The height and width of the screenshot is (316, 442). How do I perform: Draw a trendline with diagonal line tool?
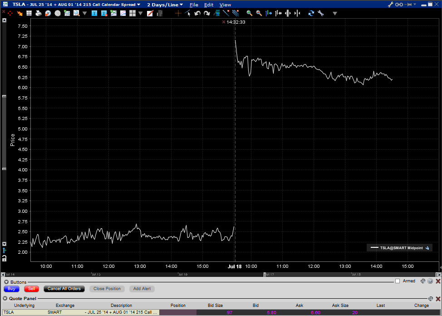[x=226, y=13]
